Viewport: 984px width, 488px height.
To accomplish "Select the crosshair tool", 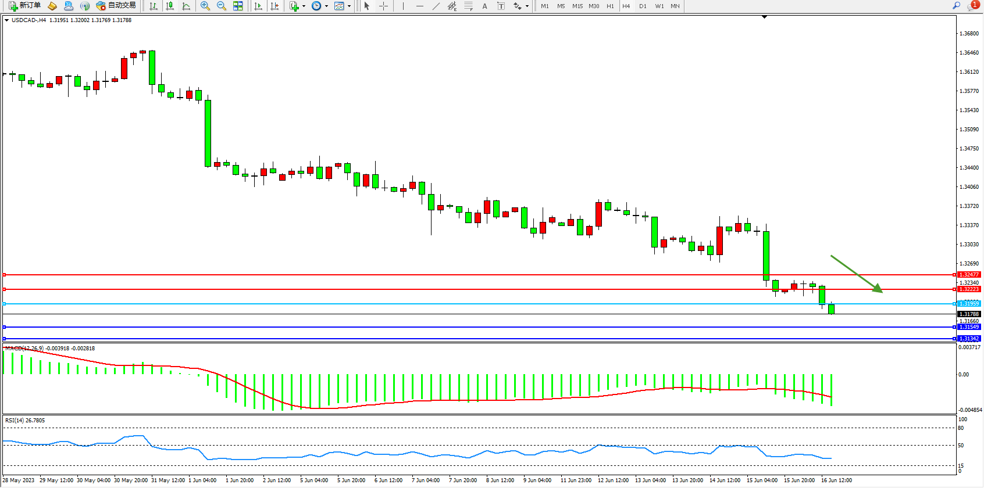I will pos(384,6).
